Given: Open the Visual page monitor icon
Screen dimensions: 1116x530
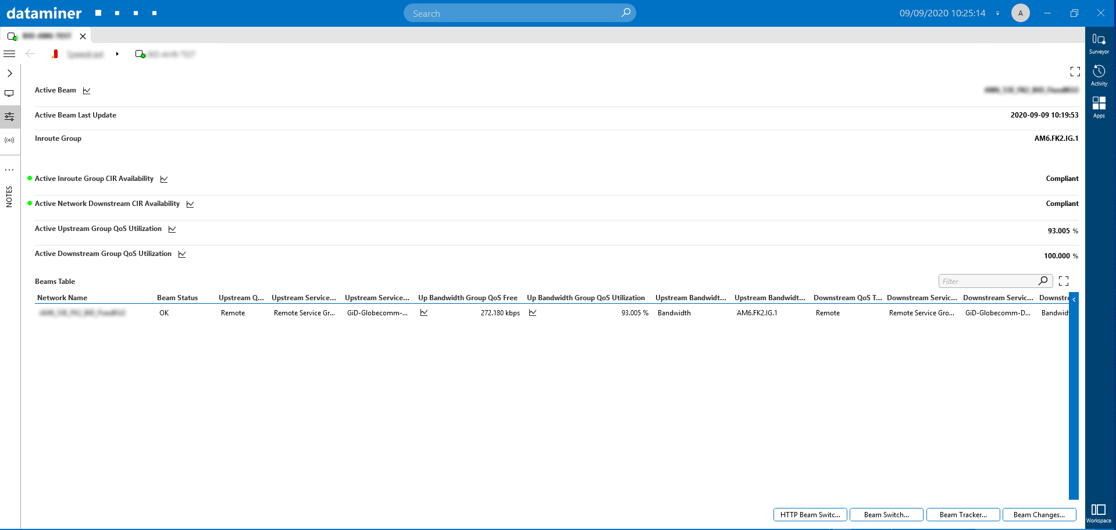Looking at the screenshot, I should tap(9, 93).
